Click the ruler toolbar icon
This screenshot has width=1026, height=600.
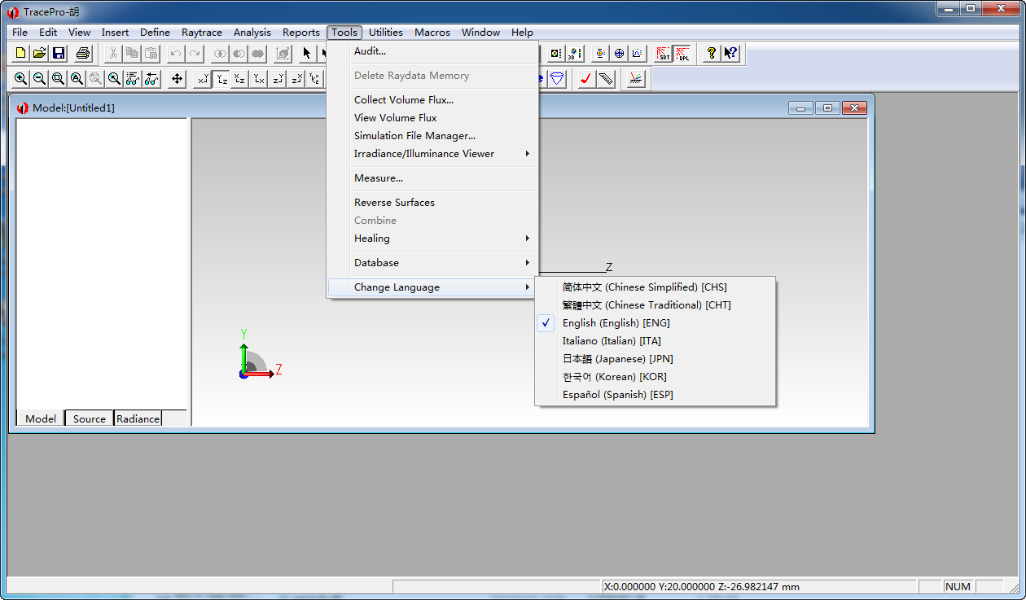click(606, 79)
